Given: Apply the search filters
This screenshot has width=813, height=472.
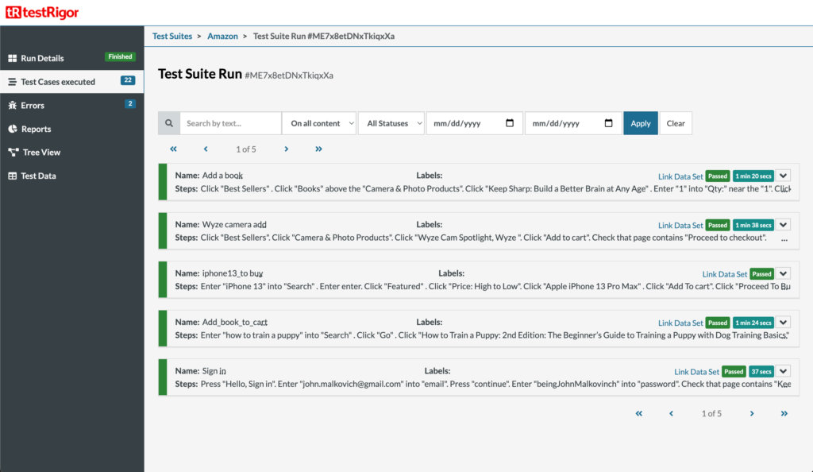Looking at the screenshot, I should [x=641, y=123].
